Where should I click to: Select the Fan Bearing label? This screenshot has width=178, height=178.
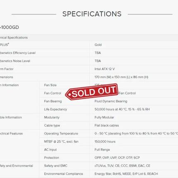(53, 101)
